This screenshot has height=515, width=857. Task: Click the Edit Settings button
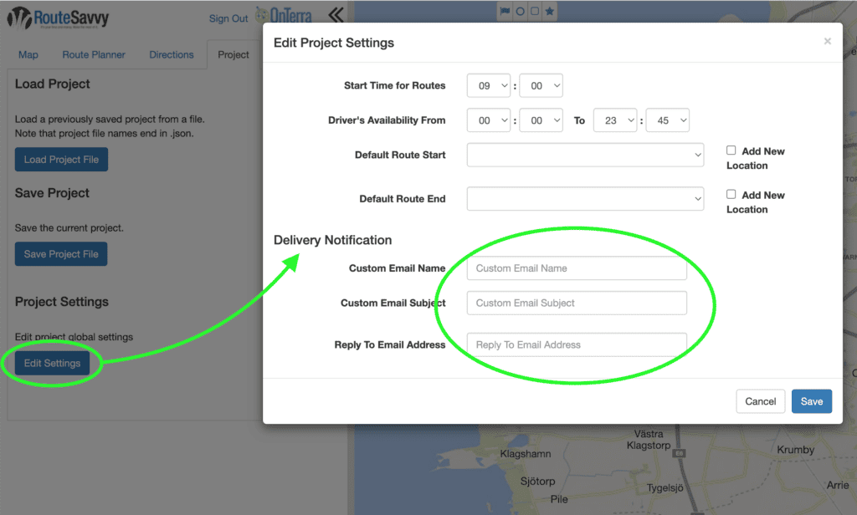tap(52, 363)
